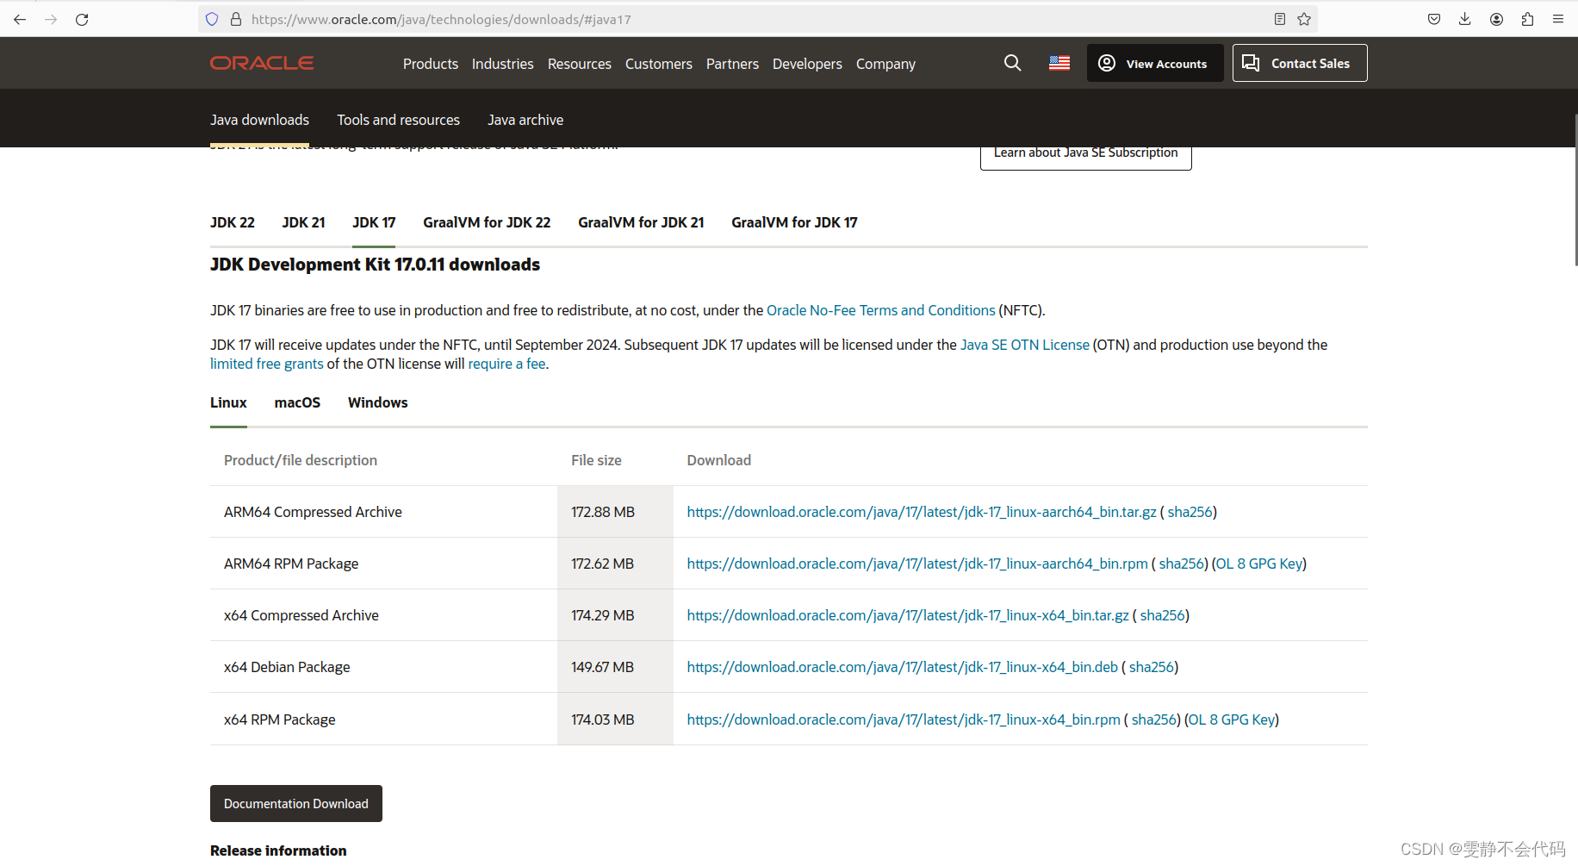Open the Developers dropdown

(806, 63)
